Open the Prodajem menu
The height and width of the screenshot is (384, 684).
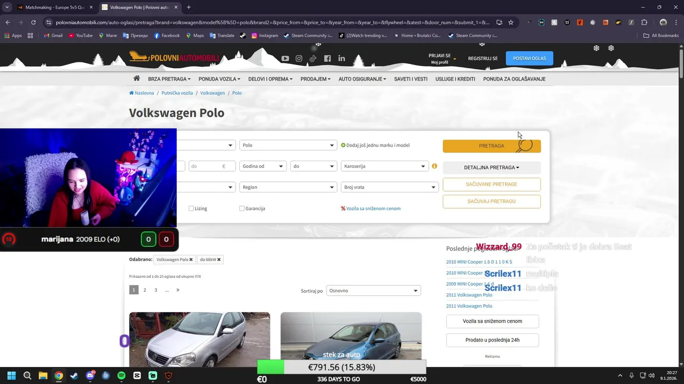point(315,79)
